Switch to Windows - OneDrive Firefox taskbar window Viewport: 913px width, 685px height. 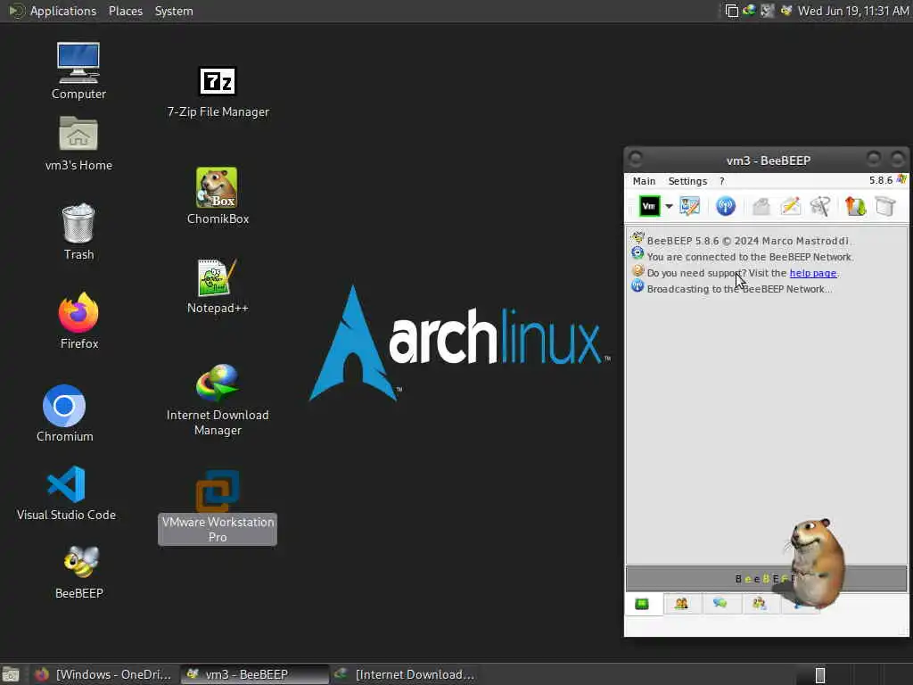[103, 674]
